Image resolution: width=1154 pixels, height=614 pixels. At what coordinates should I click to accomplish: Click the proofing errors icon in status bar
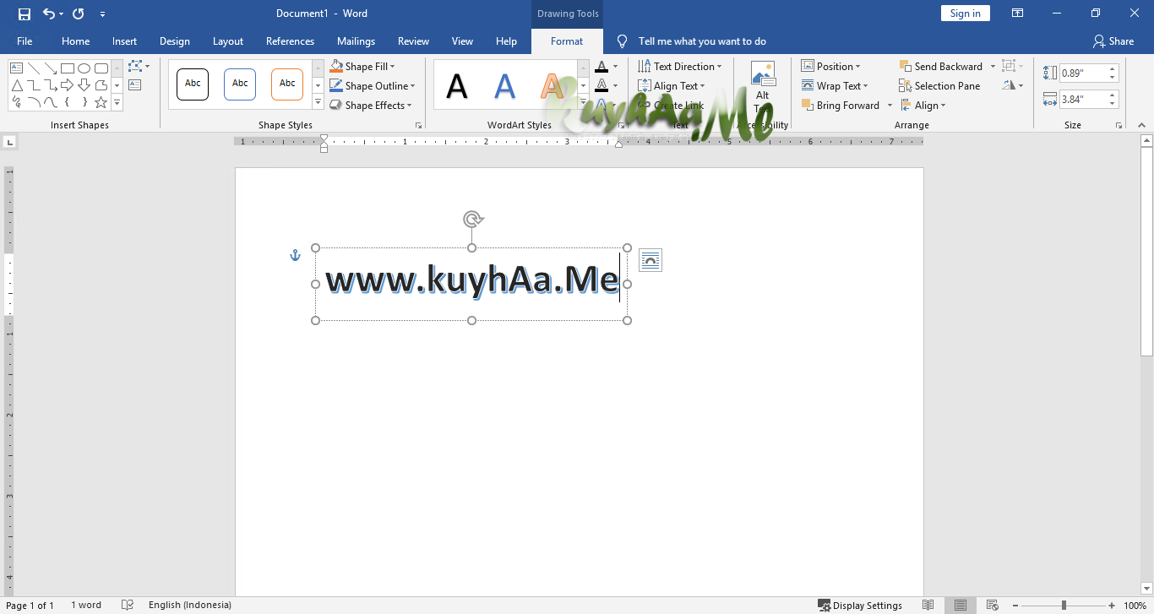pos(127,605)
